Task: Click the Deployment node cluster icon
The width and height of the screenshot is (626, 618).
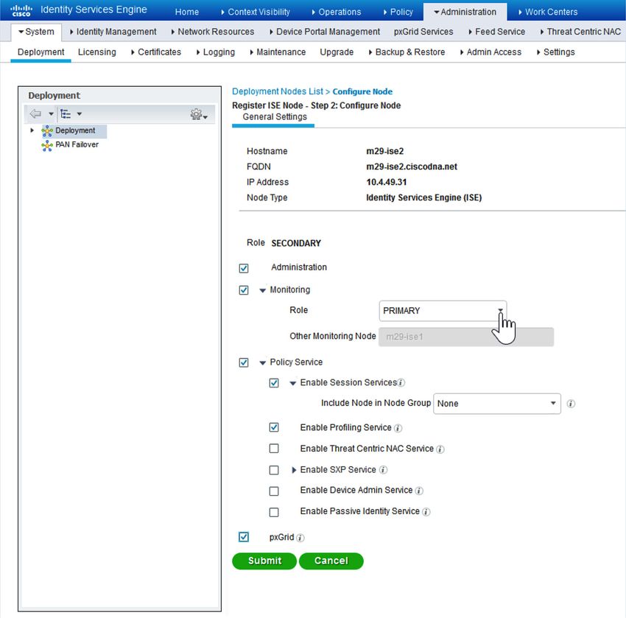Action: click(x=46, y=131)
